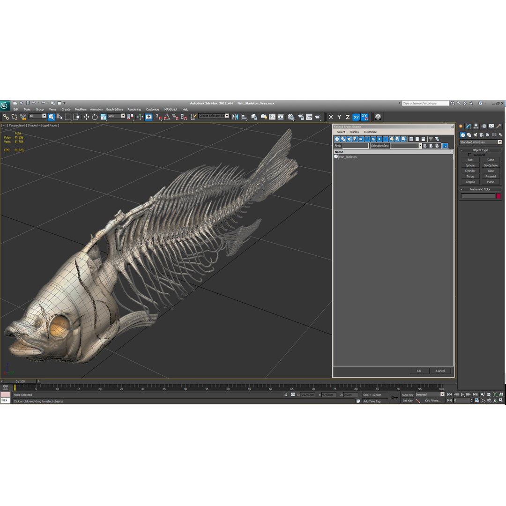
Task: Click the red object color swatch
Action: click(x=499, y=196)
